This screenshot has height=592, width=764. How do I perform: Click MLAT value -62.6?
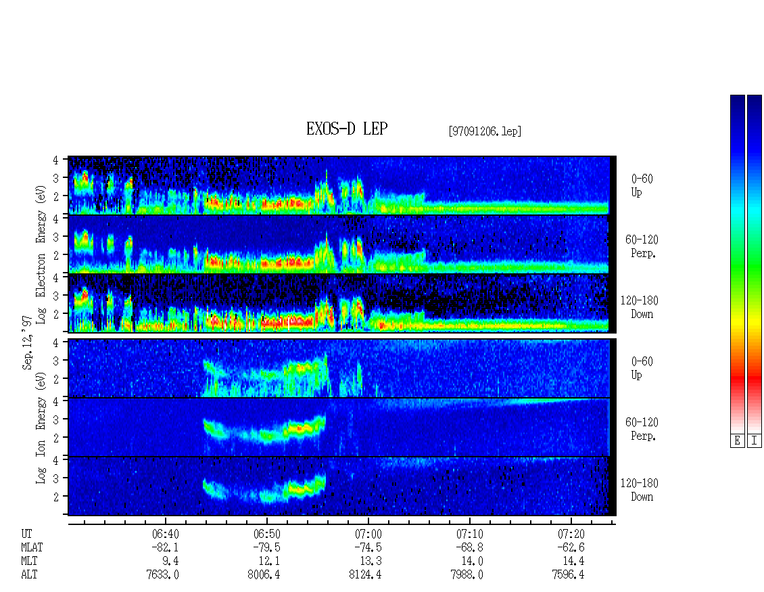570,547
